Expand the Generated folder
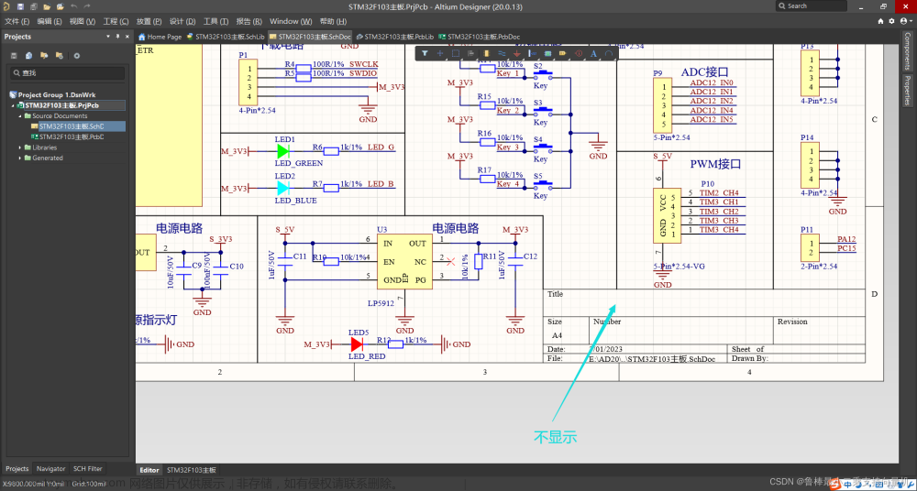 point(20,158)
